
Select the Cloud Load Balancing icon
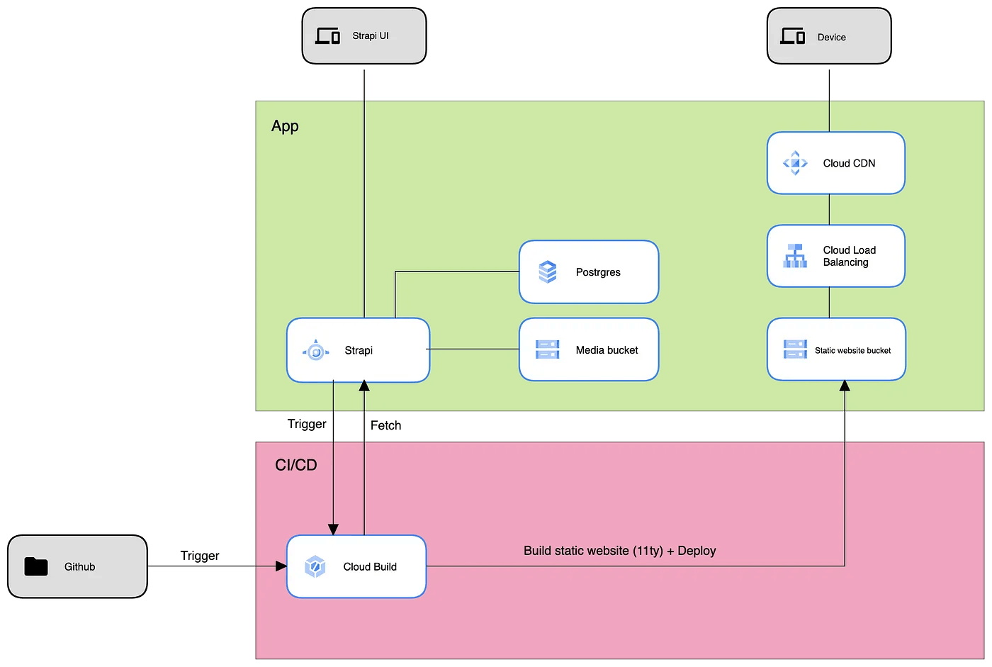click(795, 256)
